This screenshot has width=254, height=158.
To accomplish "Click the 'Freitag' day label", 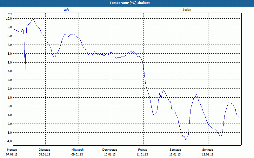I will click(x=143, y=150).
